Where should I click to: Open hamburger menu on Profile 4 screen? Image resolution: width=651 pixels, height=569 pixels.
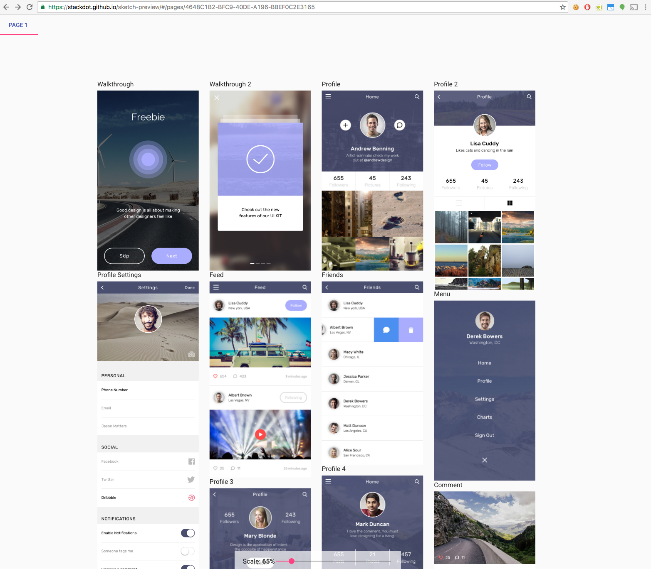(x=328, y=482)
